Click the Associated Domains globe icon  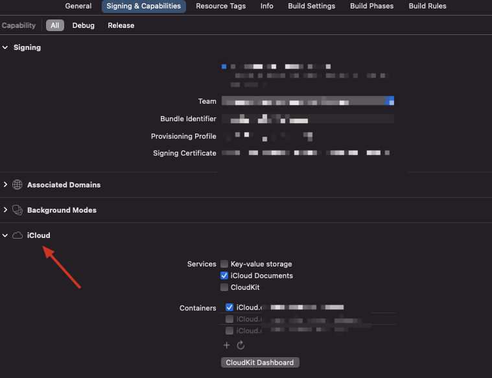tap(18, 185)
